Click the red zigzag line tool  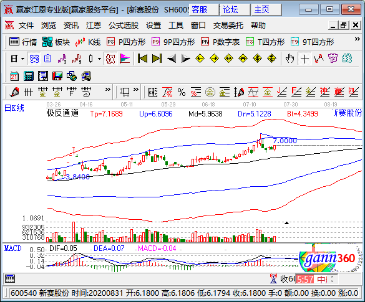tap(319, 59)
